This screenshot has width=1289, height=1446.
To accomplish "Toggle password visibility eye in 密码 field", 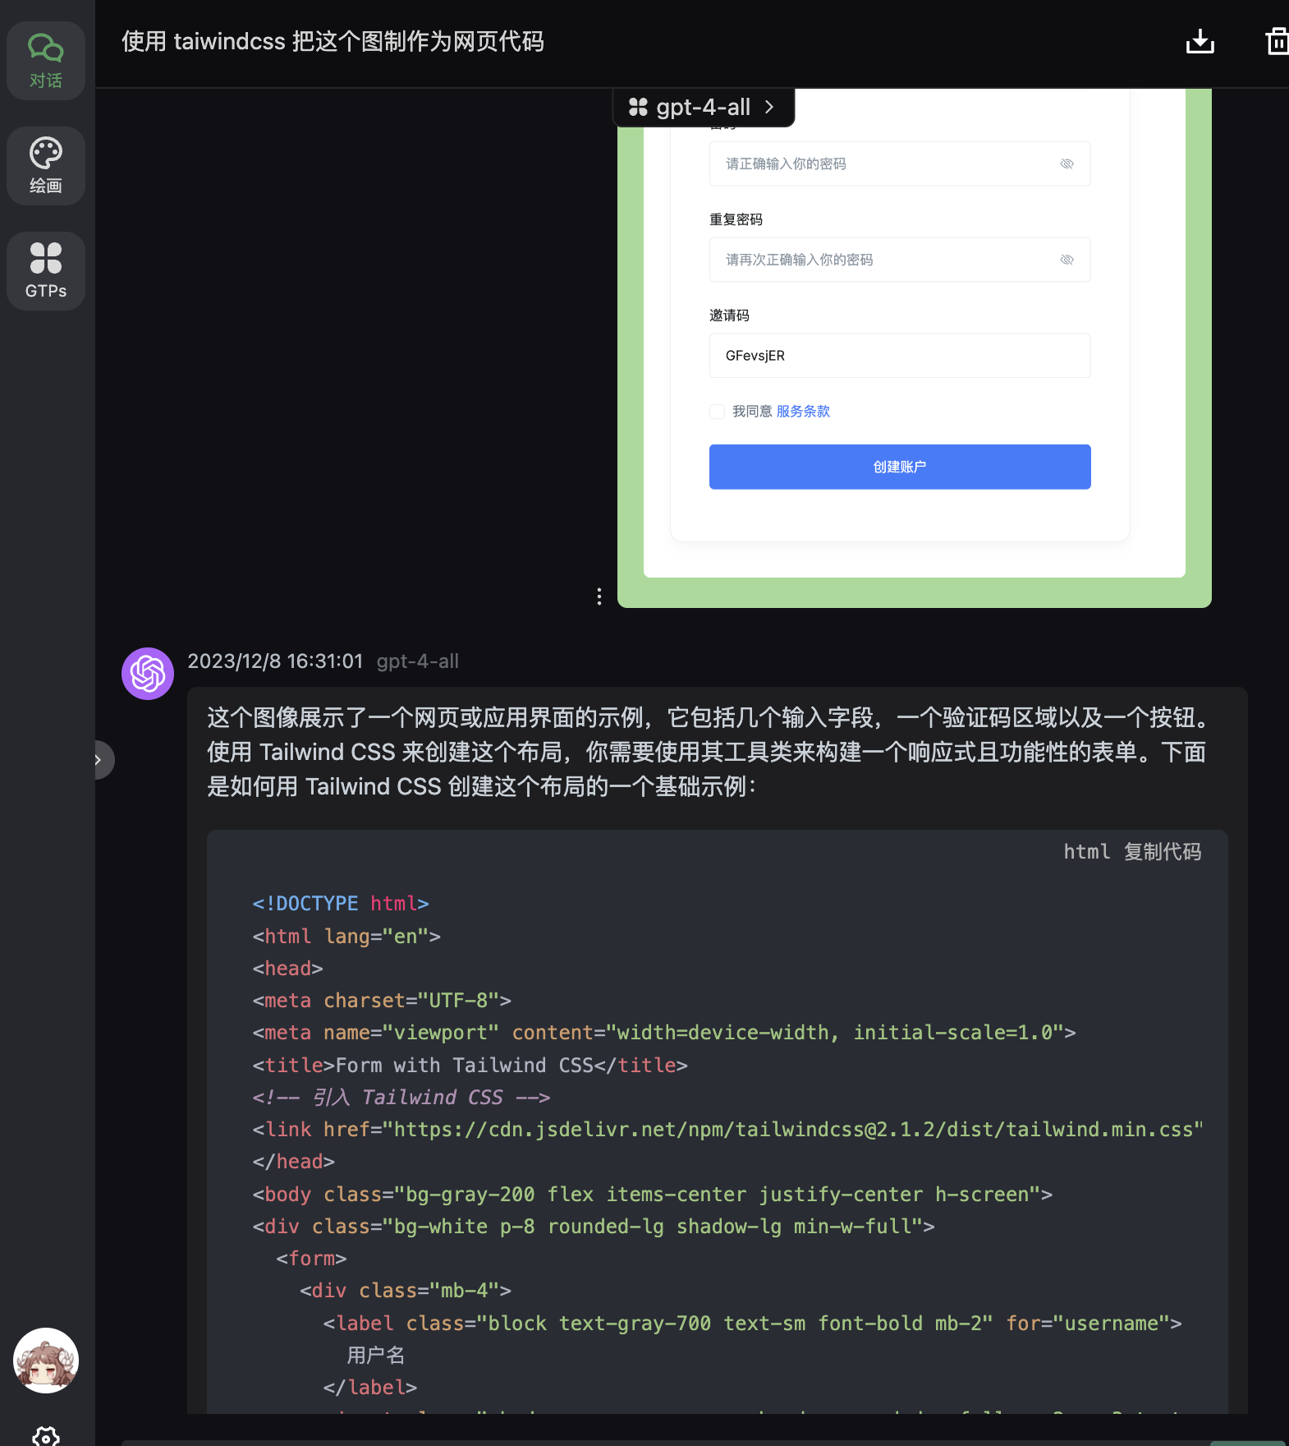I will 1067,164.
